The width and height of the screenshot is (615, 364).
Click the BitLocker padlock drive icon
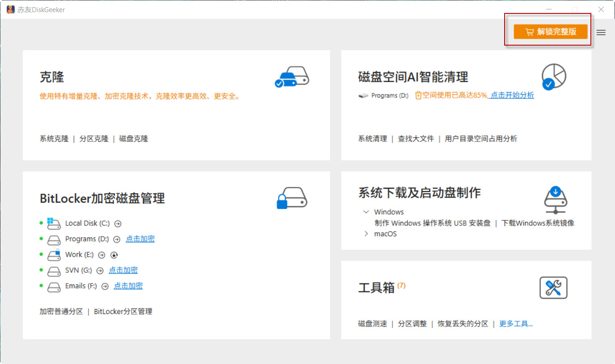292,198
